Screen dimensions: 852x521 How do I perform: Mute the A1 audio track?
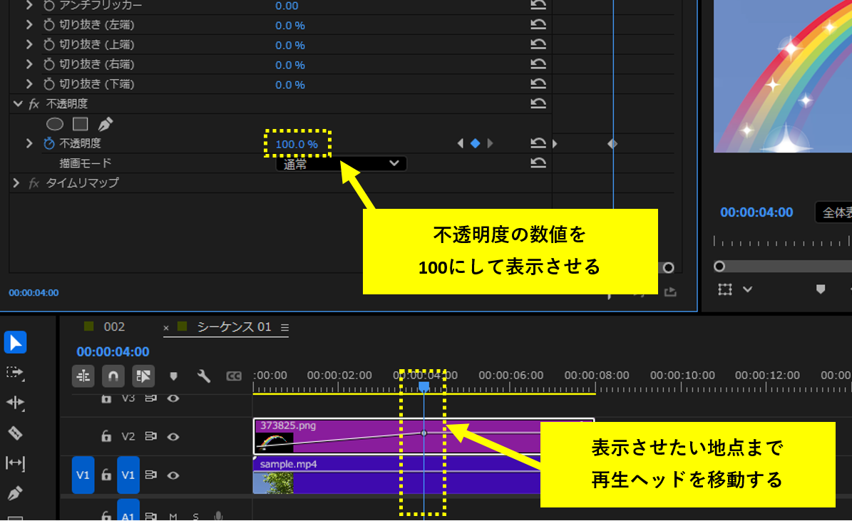[x=173, y=516]
